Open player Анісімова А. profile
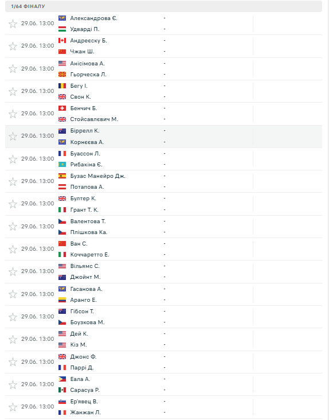The image size is (329, 420). click(x=87, y=64)
